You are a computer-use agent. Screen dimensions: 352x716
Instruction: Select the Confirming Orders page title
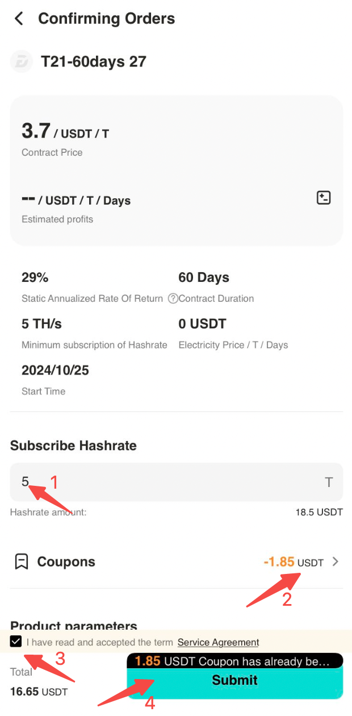click(106, 18)
